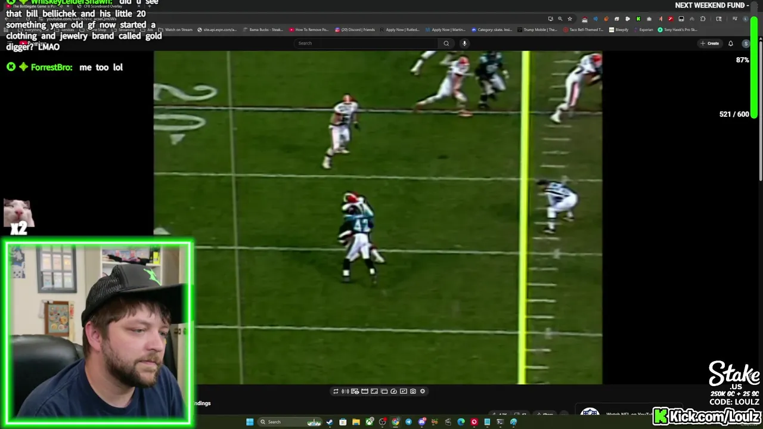Click the Windows taskbar Search box
Screen dimensions: 763x429
coord(290,422)
